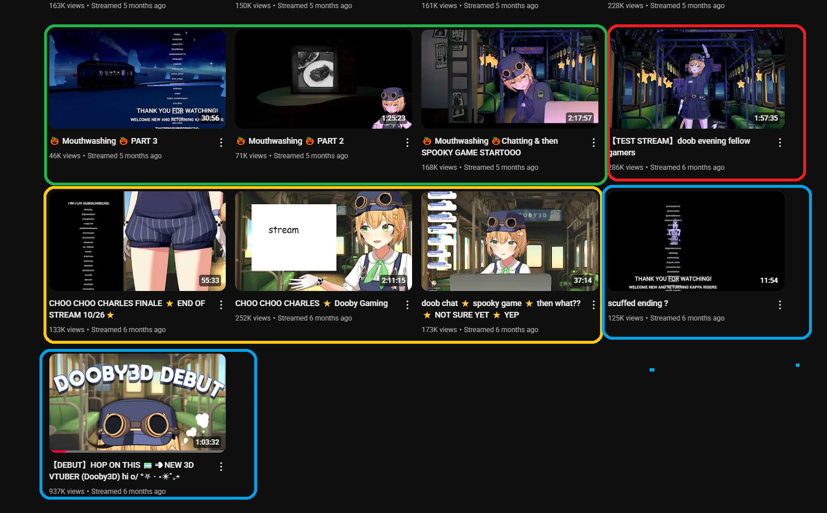This screenshot has width=827, height=513.
Task: Play the DOOBY3D DEBUT thumbnail
Action: point(138,403)
